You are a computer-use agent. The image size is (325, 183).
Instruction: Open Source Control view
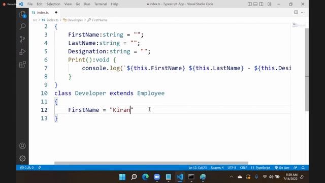[22, 39]
